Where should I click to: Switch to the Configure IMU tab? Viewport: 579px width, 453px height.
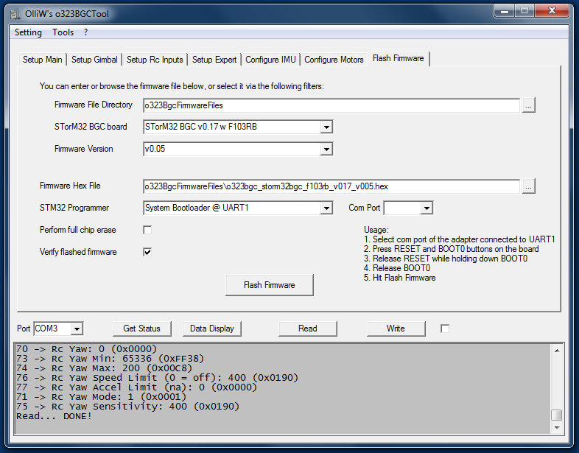click(x=272, y=60)
